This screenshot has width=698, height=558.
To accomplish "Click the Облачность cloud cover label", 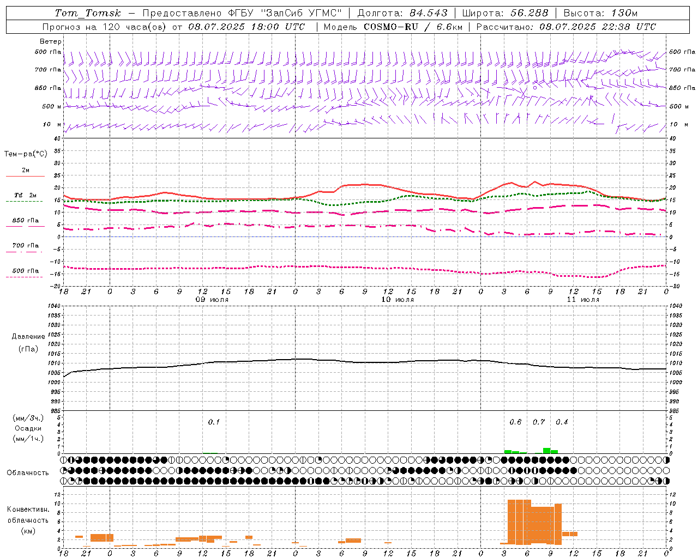I will pyautogui.click(x=28, y=473).
